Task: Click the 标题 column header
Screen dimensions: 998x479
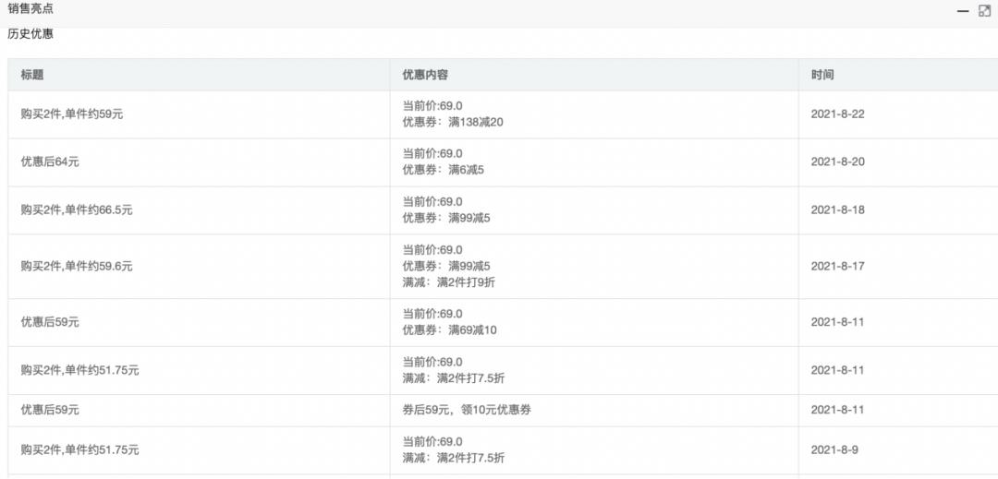Action: tap(32, 75)
